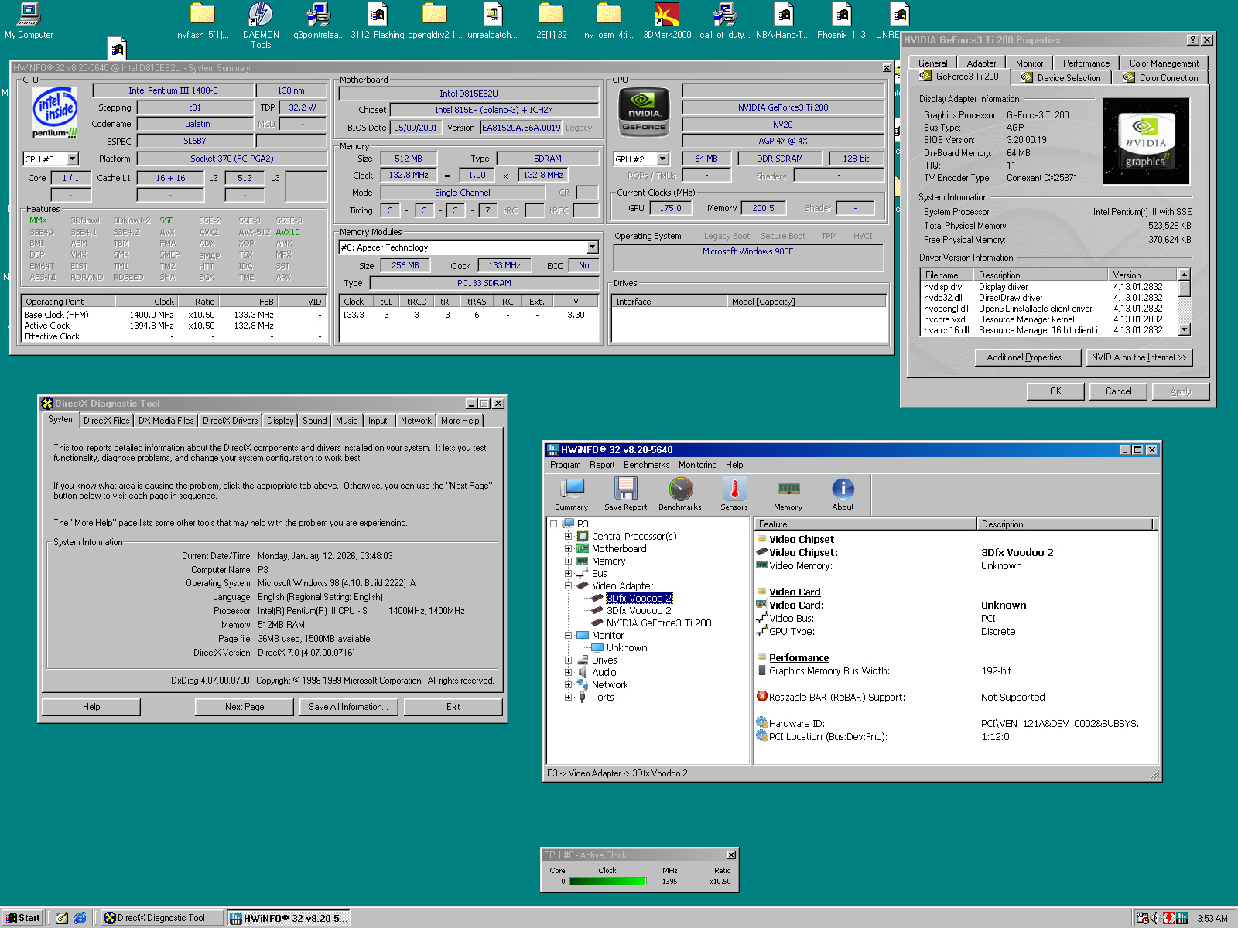The width and height of the screenshot is (1238, 928).
Task: Click the Additional Properties button
Action: 1027,357
